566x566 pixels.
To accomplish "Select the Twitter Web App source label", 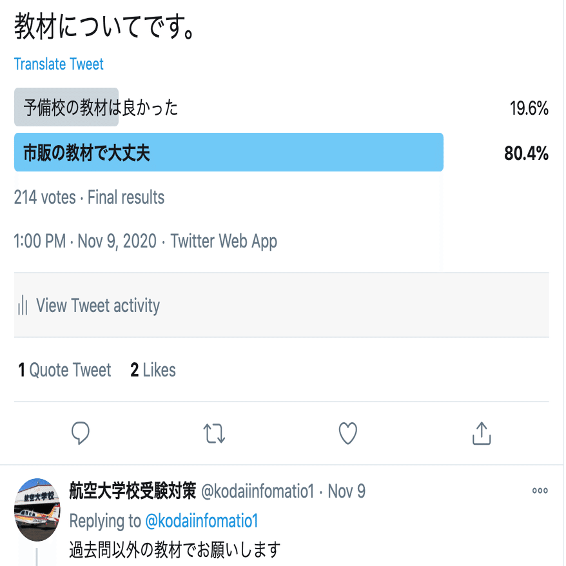I will click(x=222, y=241).
